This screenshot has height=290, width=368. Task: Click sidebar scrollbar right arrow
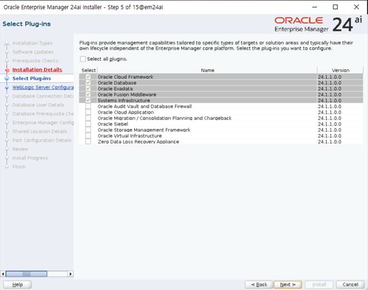click(x=71, y=274)
